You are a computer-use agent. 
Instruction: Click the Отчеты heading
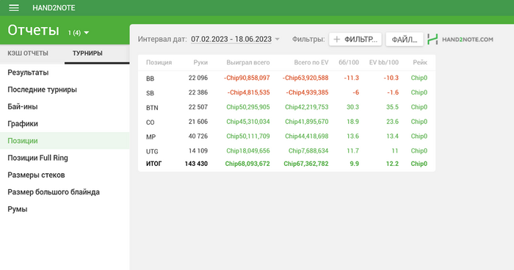[x=34, y=31]
